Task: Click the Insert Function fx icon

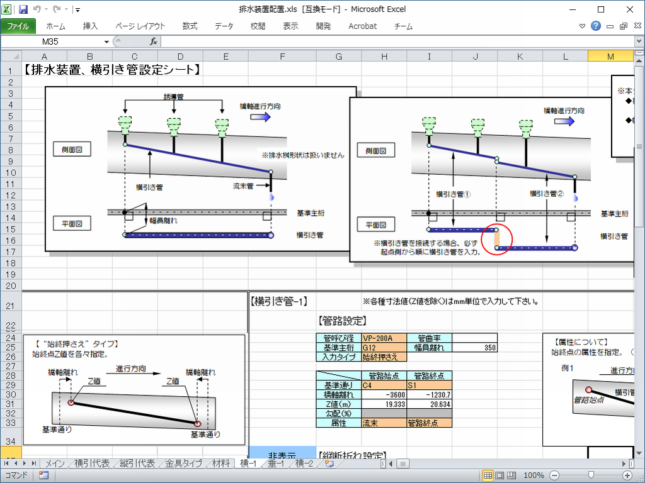Action: (x=153, y=42)
